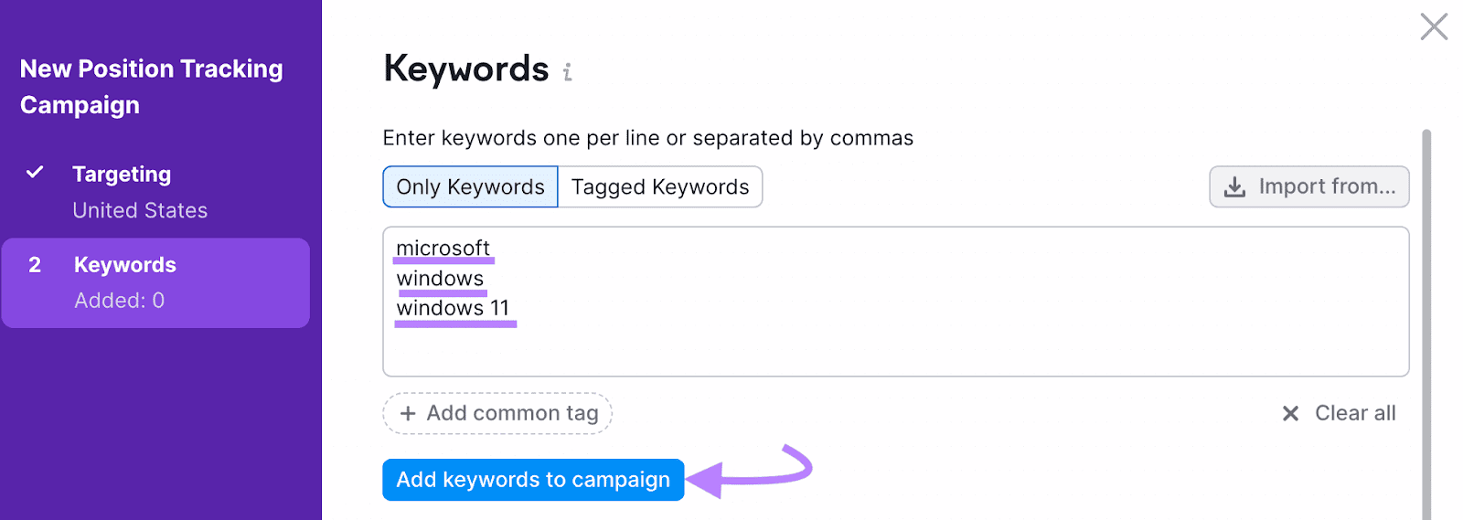
Task: Click the Keywords info icon
Action: pos(567,72)
